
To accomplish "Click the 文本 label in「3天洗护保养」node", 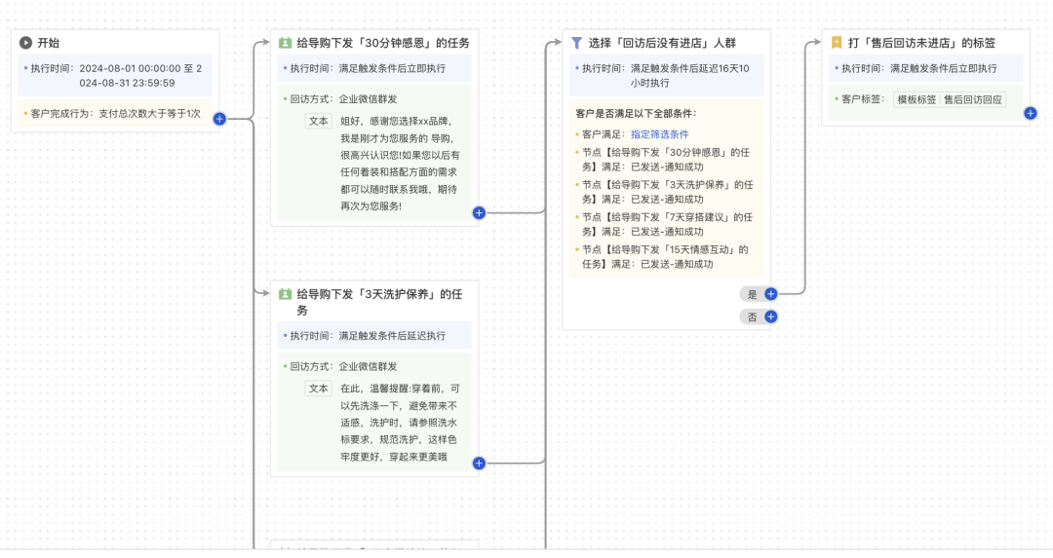I will (319, 388).
